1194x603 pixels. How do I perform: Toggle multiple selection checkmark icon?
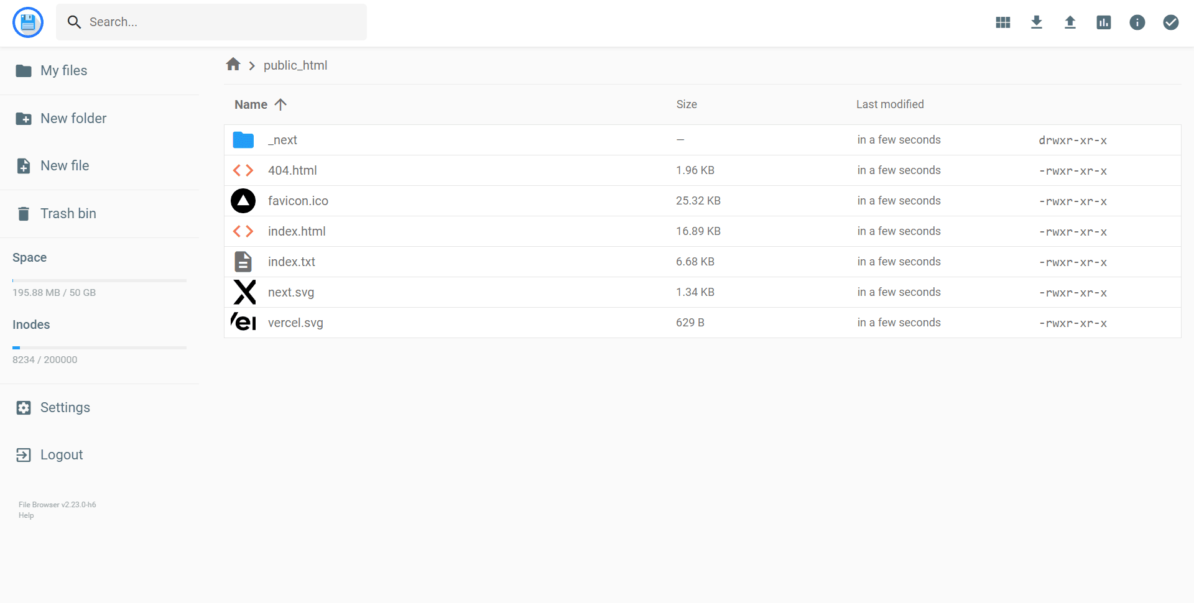1170,23
